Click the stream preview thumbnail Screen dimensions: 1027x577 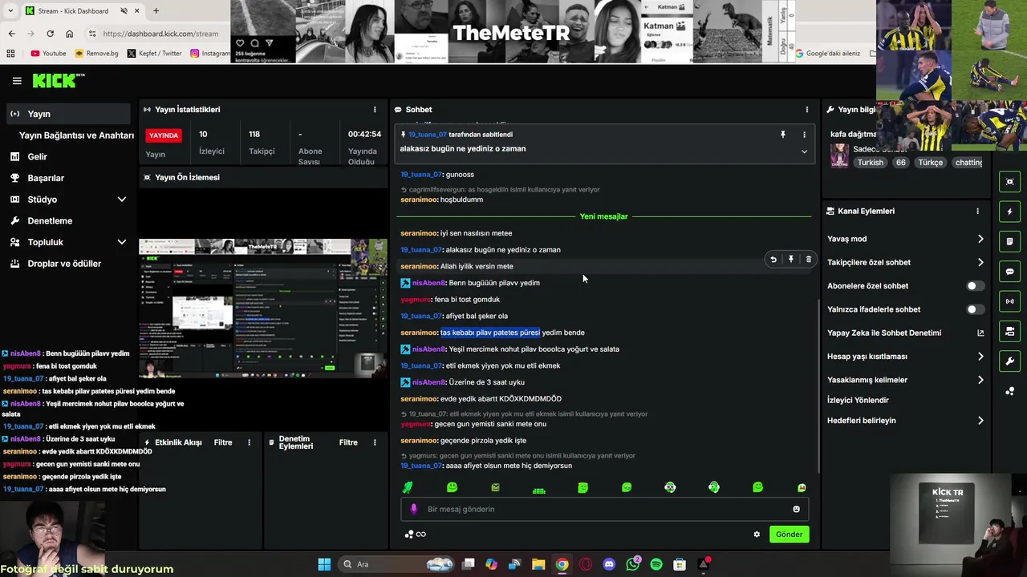coord(262,309)
